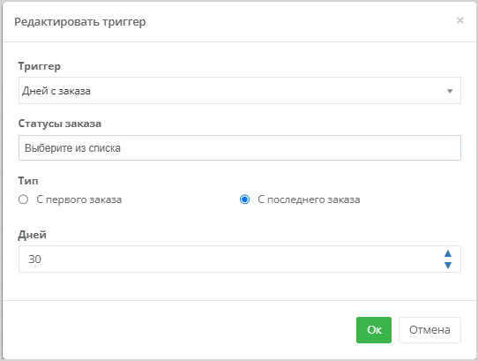Click the Редактировать триггер dialog title
The width and height of the screenshot is (478, 361).
(80, 22)
